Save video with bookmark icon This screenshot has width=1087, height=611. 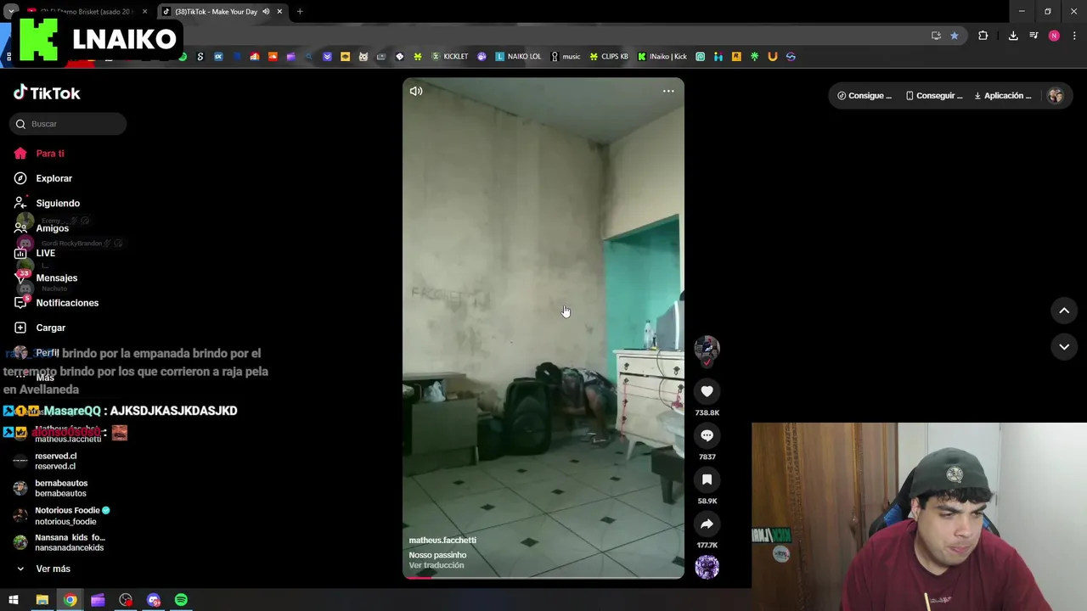click(x=707, y=479)
